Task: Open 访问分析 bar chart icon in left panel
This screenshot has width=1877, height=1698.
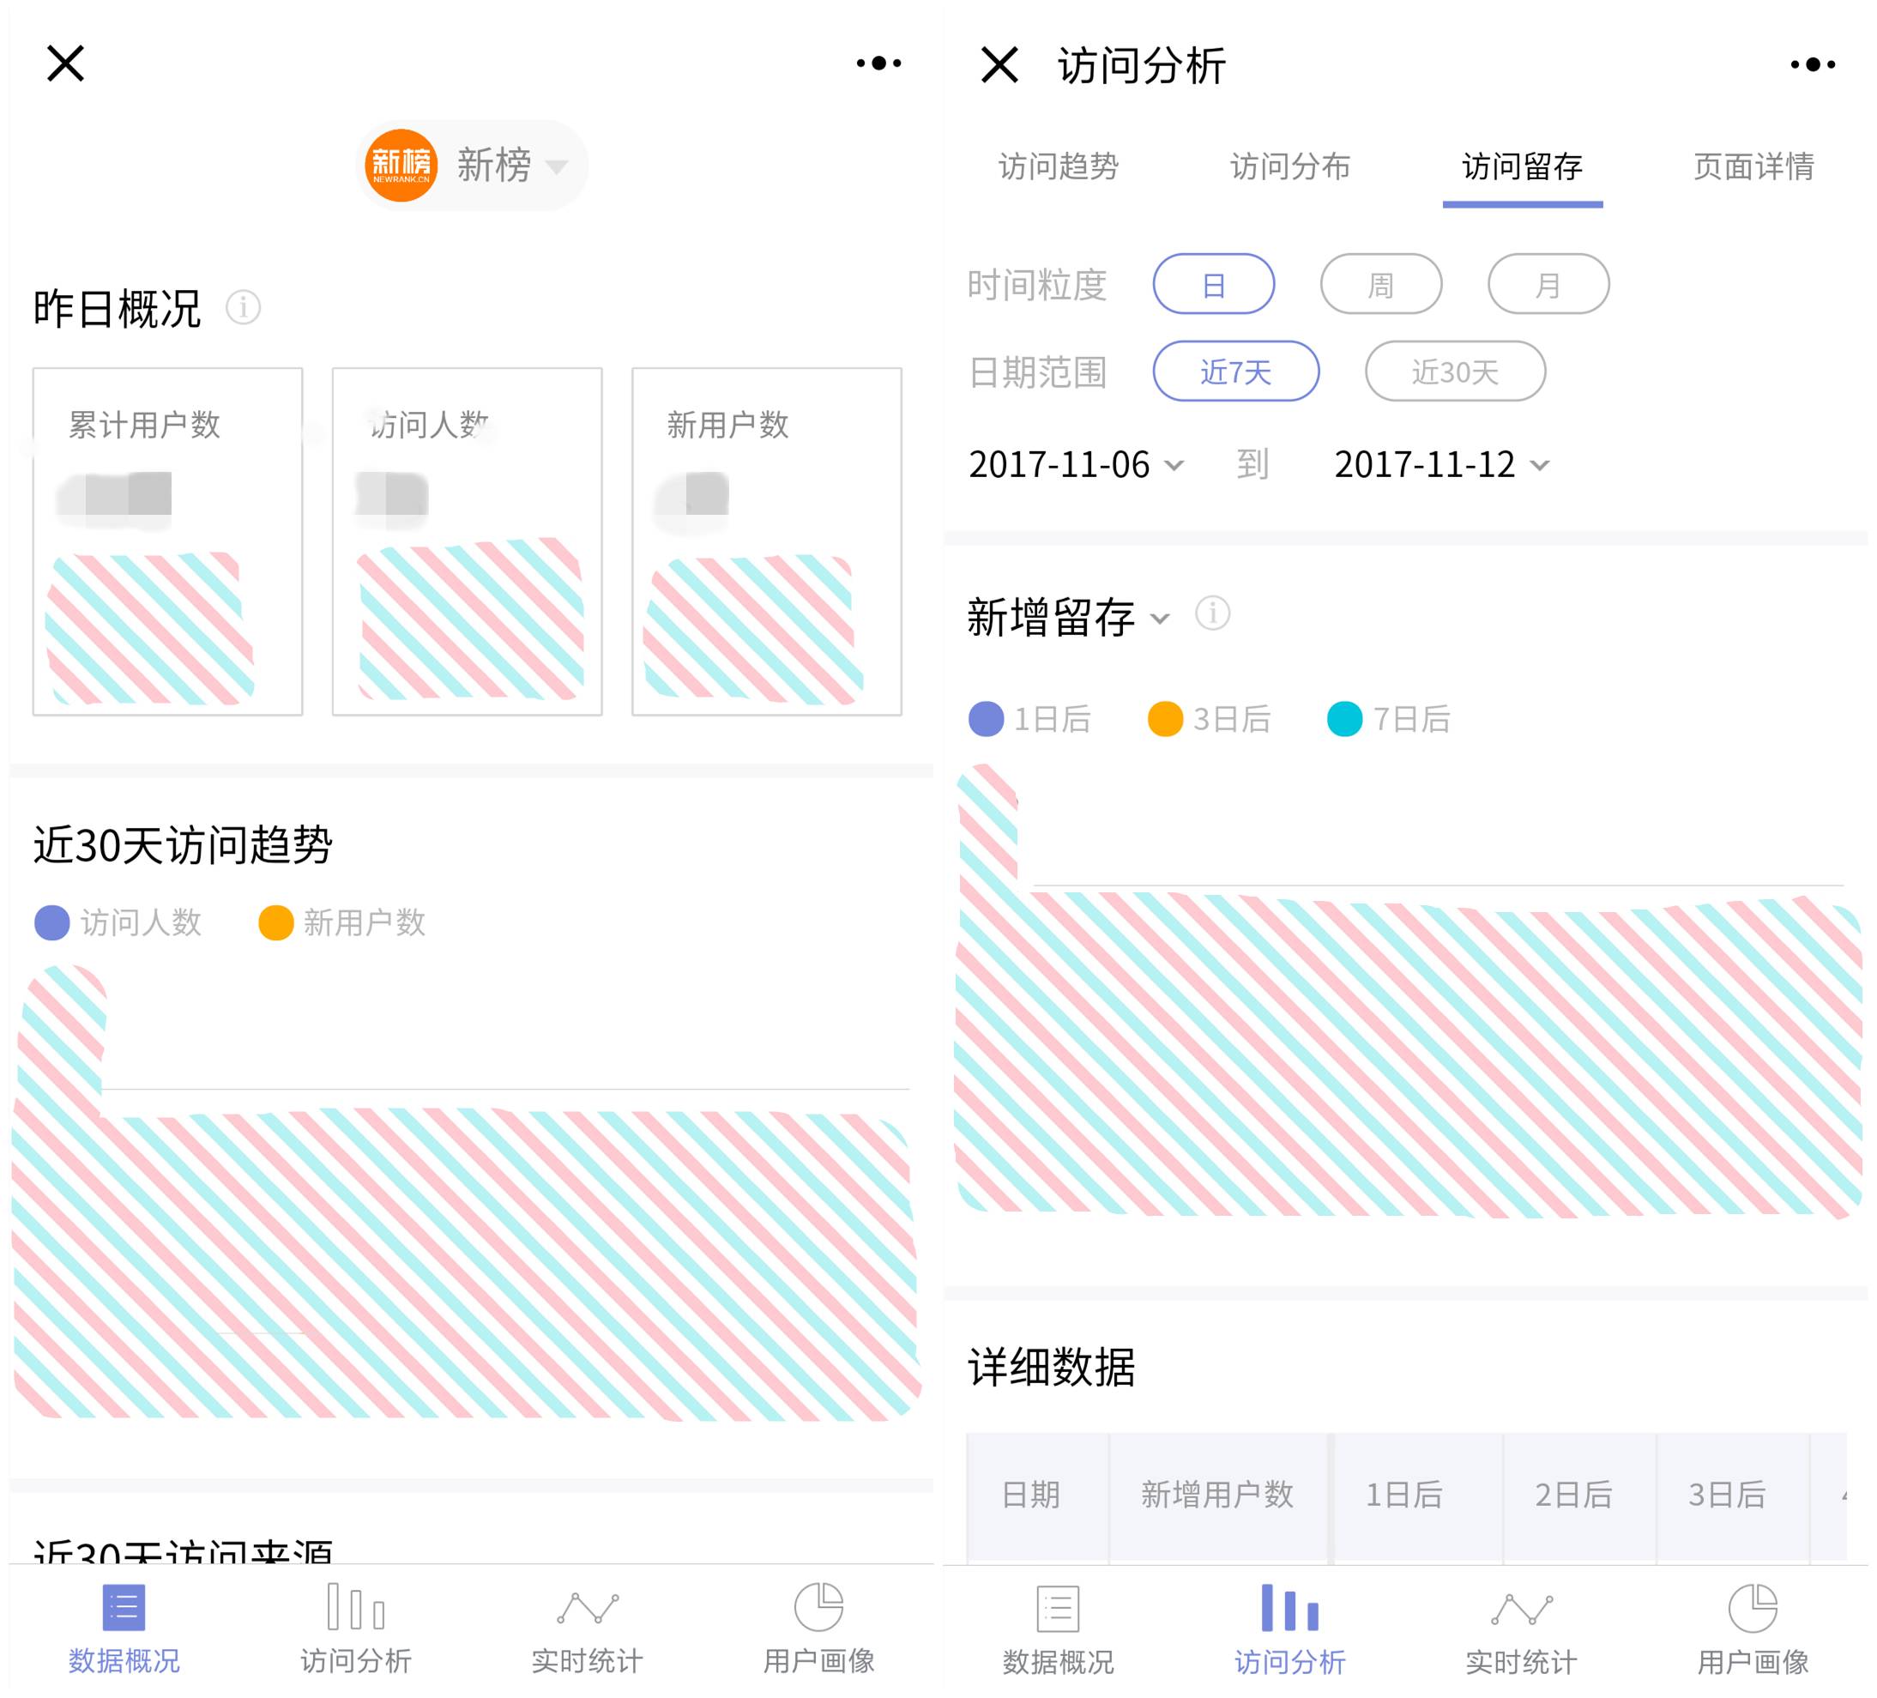Action: pos(355,1607)
